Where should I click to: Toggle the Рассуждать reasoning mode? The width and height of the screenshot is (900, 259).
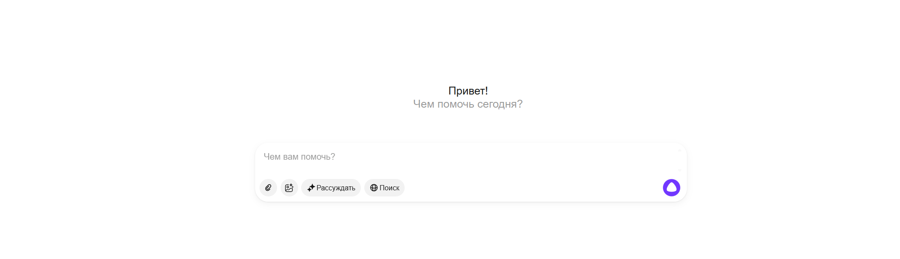331,188
